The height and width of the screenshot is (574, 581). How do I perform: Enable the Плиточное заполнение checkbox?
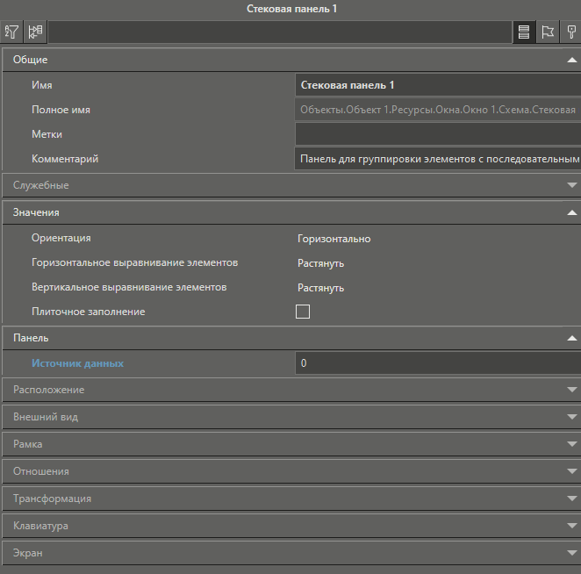303,312
